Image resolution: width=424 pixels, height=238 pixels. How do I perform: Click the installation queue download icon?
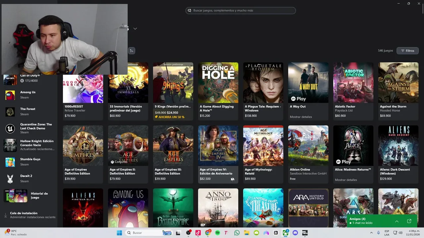click(x=5, y=215)
